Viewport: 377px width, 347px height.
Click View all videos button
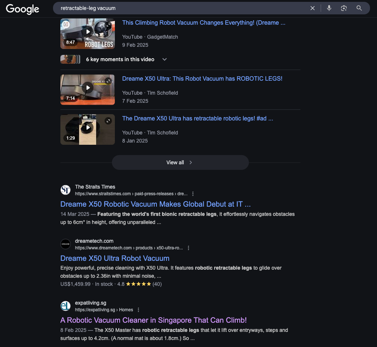pos(180,162)
